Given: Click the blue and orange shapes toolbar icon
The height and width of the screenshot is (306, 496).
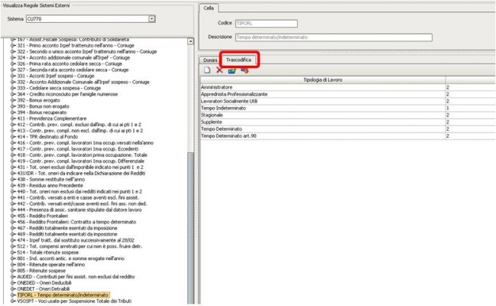Looking at the screenshot, I should [x=245, y=70].
